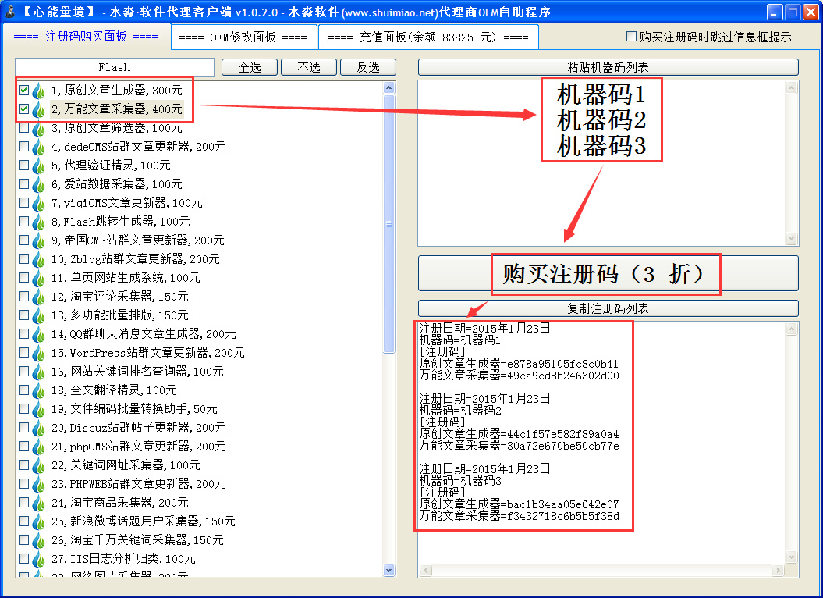Viewport: 823px width, 598px height.
Task: Uncheck 万能文章采集器 400元 checkbox
Action: (23, 109)
